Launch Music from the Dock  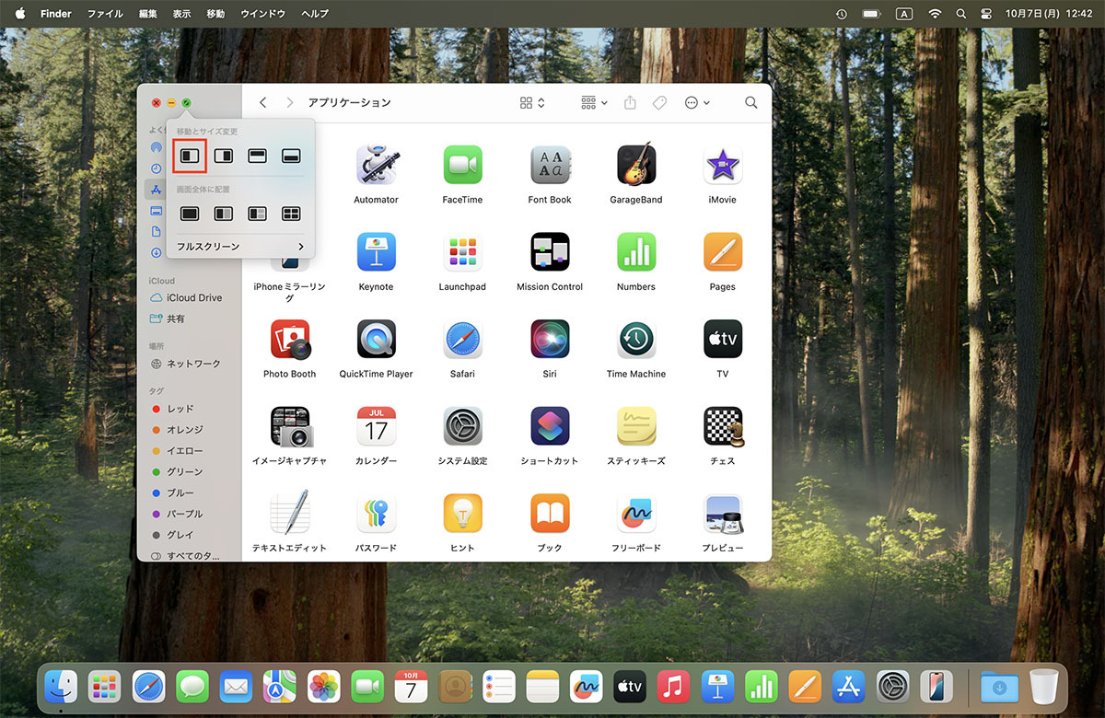(x=674, y=686)
